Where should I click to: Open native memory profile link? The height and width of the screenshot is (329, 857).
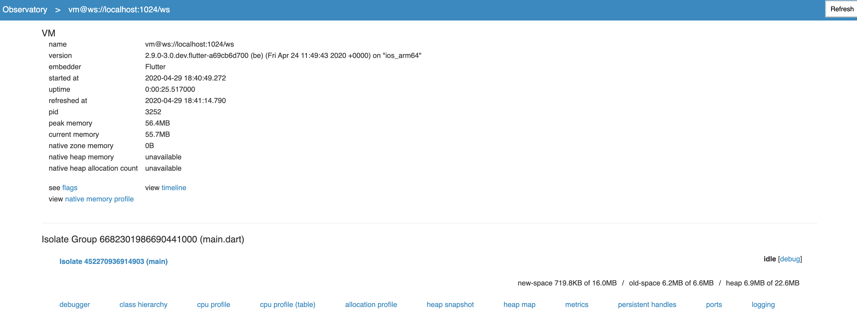point(99,199)
